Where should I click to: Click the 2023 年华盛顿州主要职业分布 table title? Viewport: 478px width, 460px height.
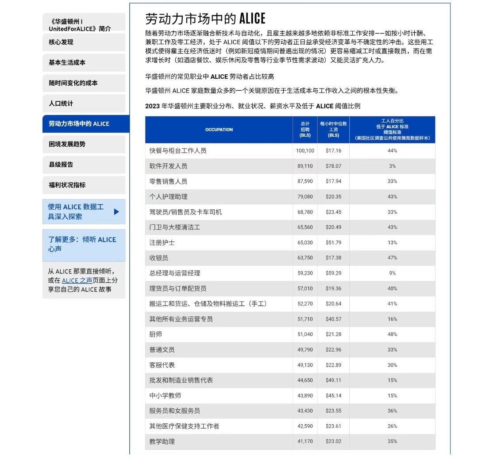[x=252, y=106]
